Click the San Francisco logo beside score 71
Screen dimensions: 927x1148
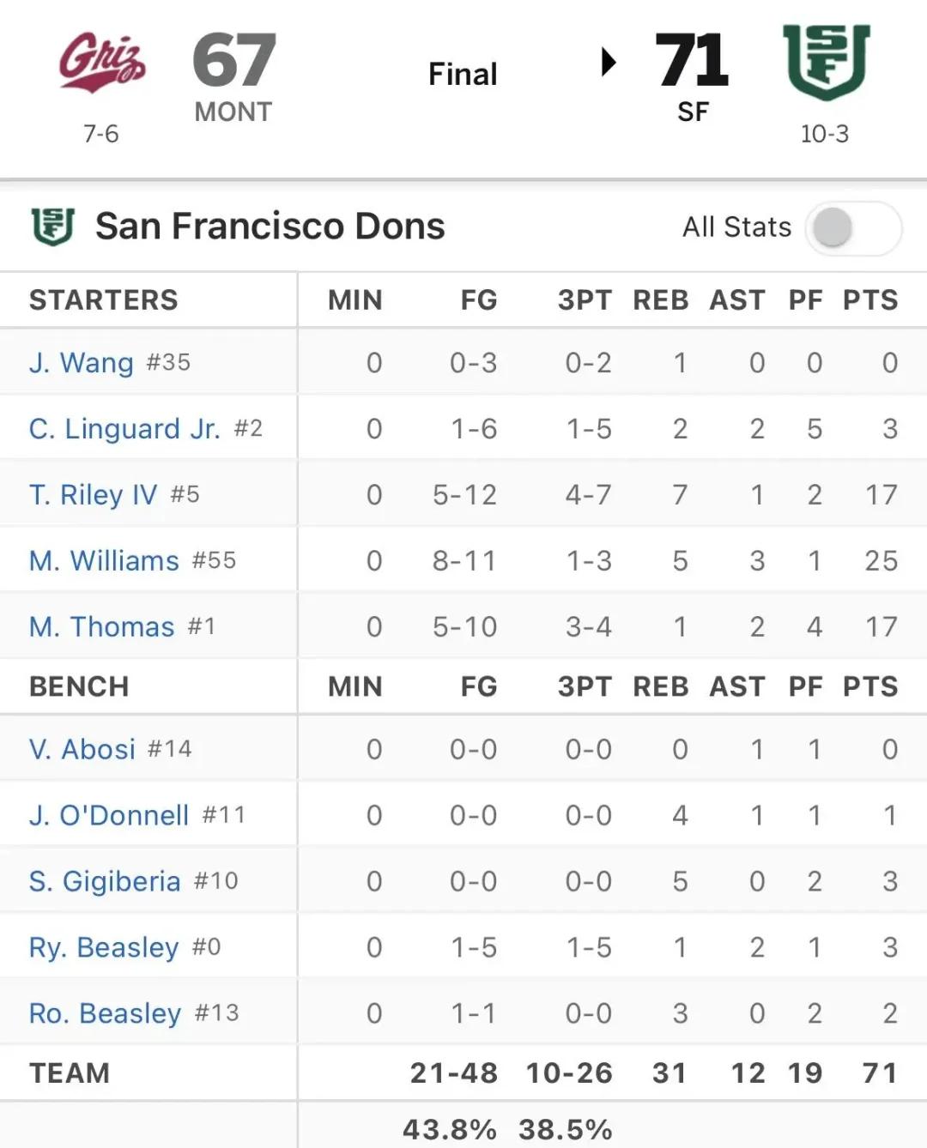826,62
